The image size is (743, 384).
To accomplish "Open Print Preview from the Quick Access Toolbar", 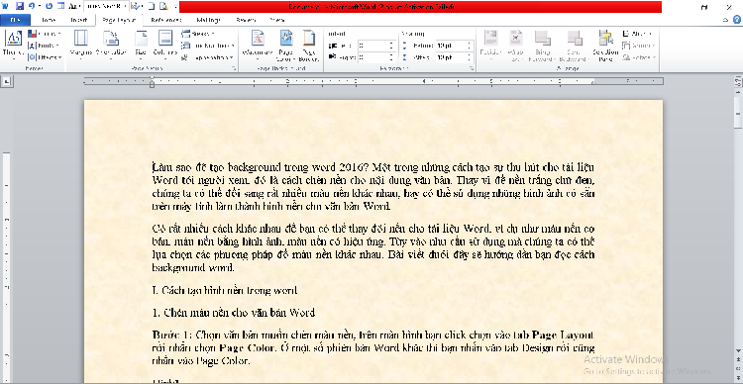I will 163,6.
